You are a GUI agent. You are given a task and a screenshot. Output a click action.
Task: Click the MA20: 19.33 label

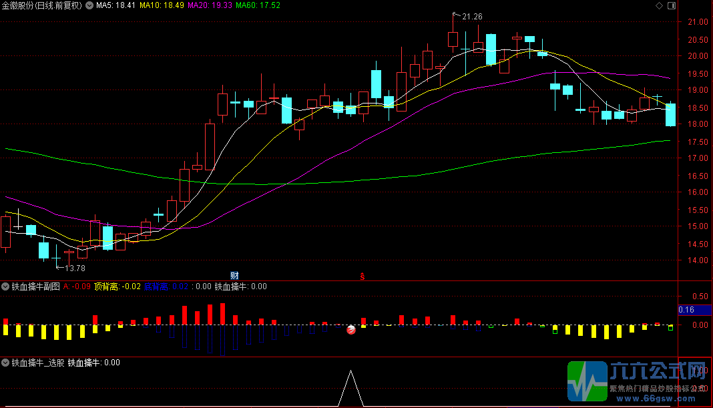click(210, 5)
